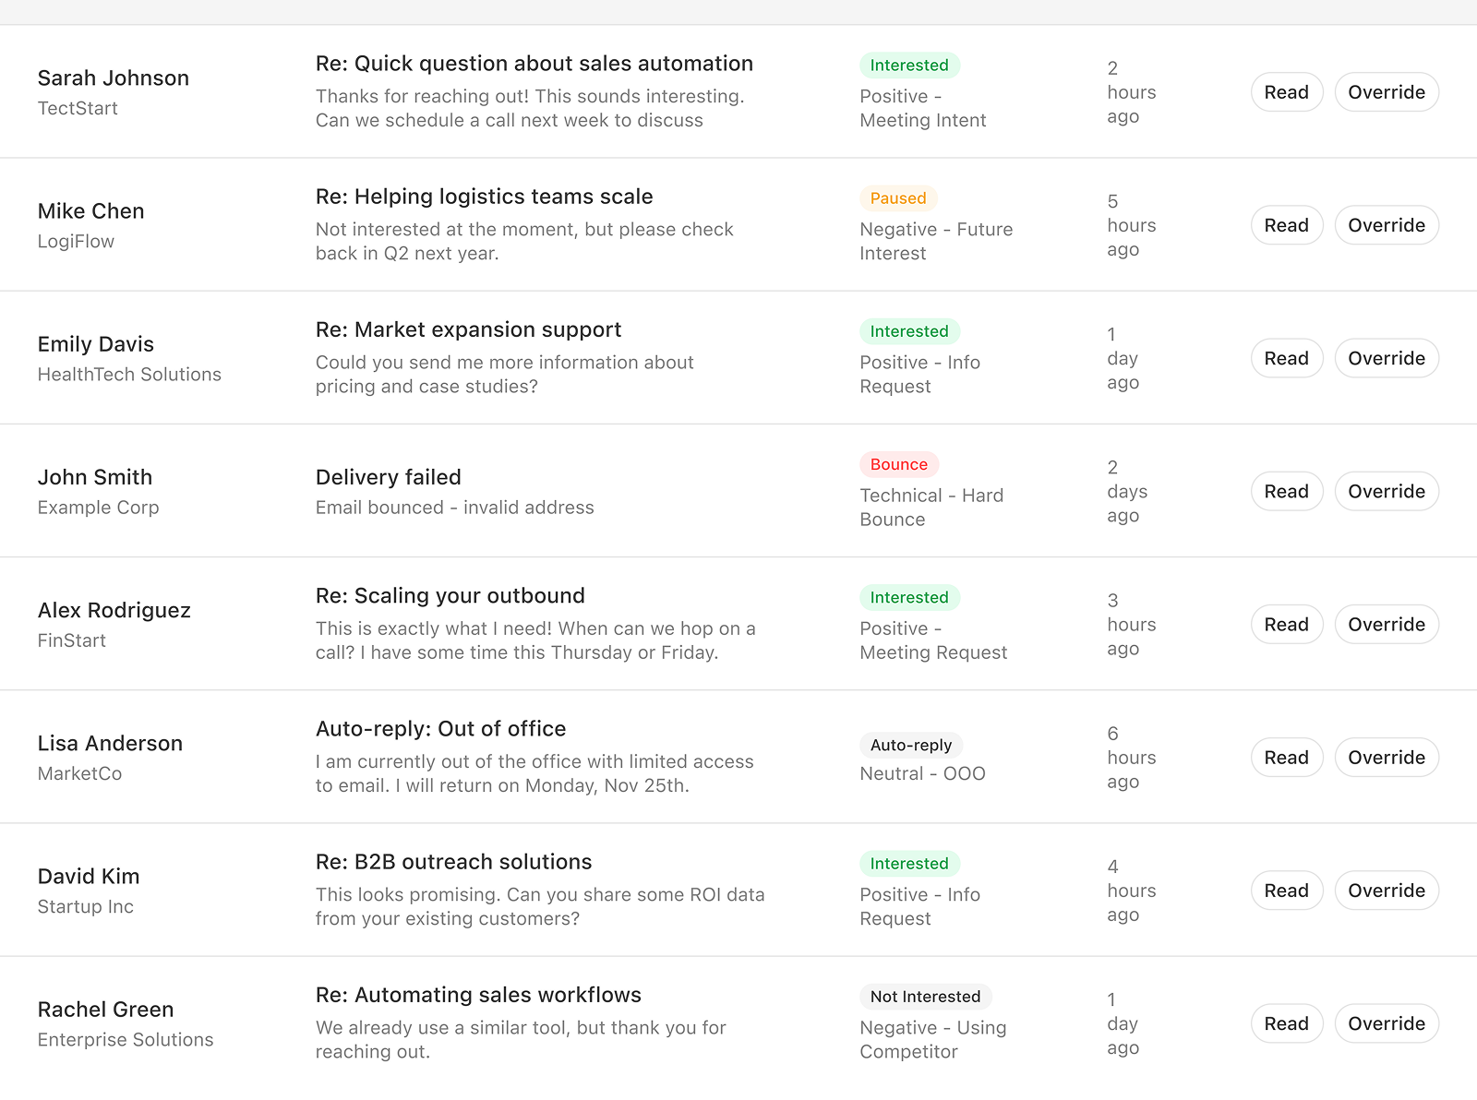Screen dimensions: 1477x1100
Task: Click the 'Delivery failed' subject from John Smith
Action: point(388,477)
